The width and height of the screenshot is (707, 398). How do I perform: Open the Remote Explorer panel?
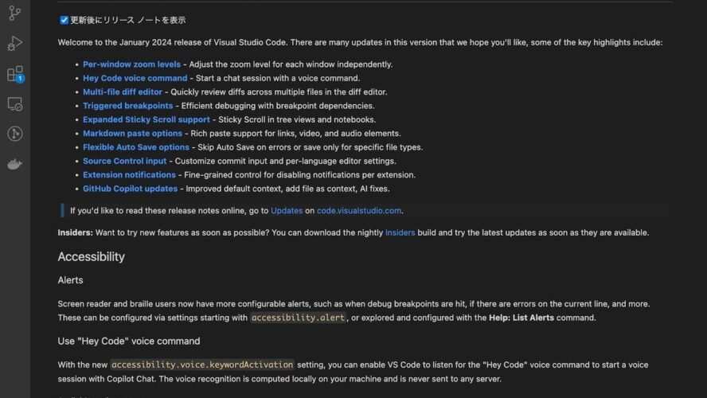tap(15, 104)
